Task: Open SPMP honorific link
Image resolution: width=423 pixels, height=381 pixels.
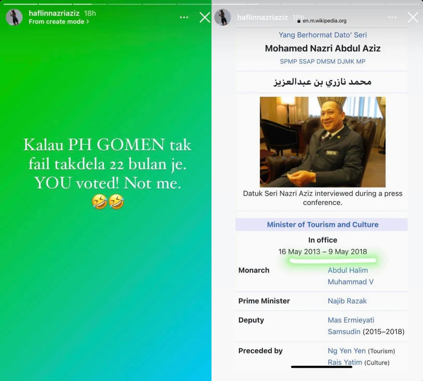Action: (x=288, y=61)
